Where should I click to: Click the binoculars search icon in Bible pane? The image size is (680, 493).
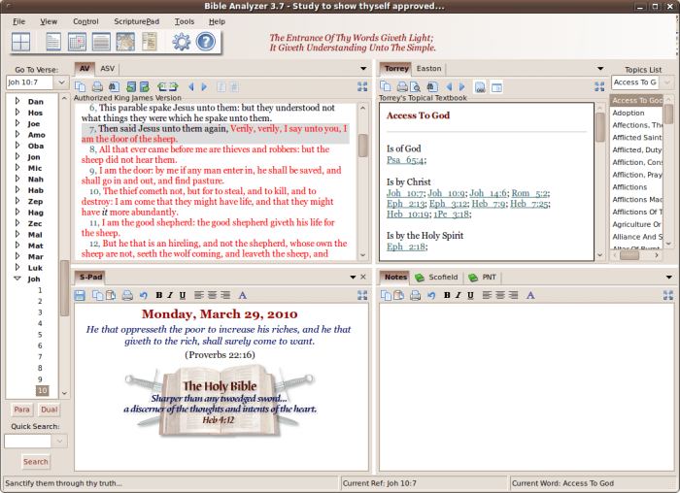pos(114,86)
